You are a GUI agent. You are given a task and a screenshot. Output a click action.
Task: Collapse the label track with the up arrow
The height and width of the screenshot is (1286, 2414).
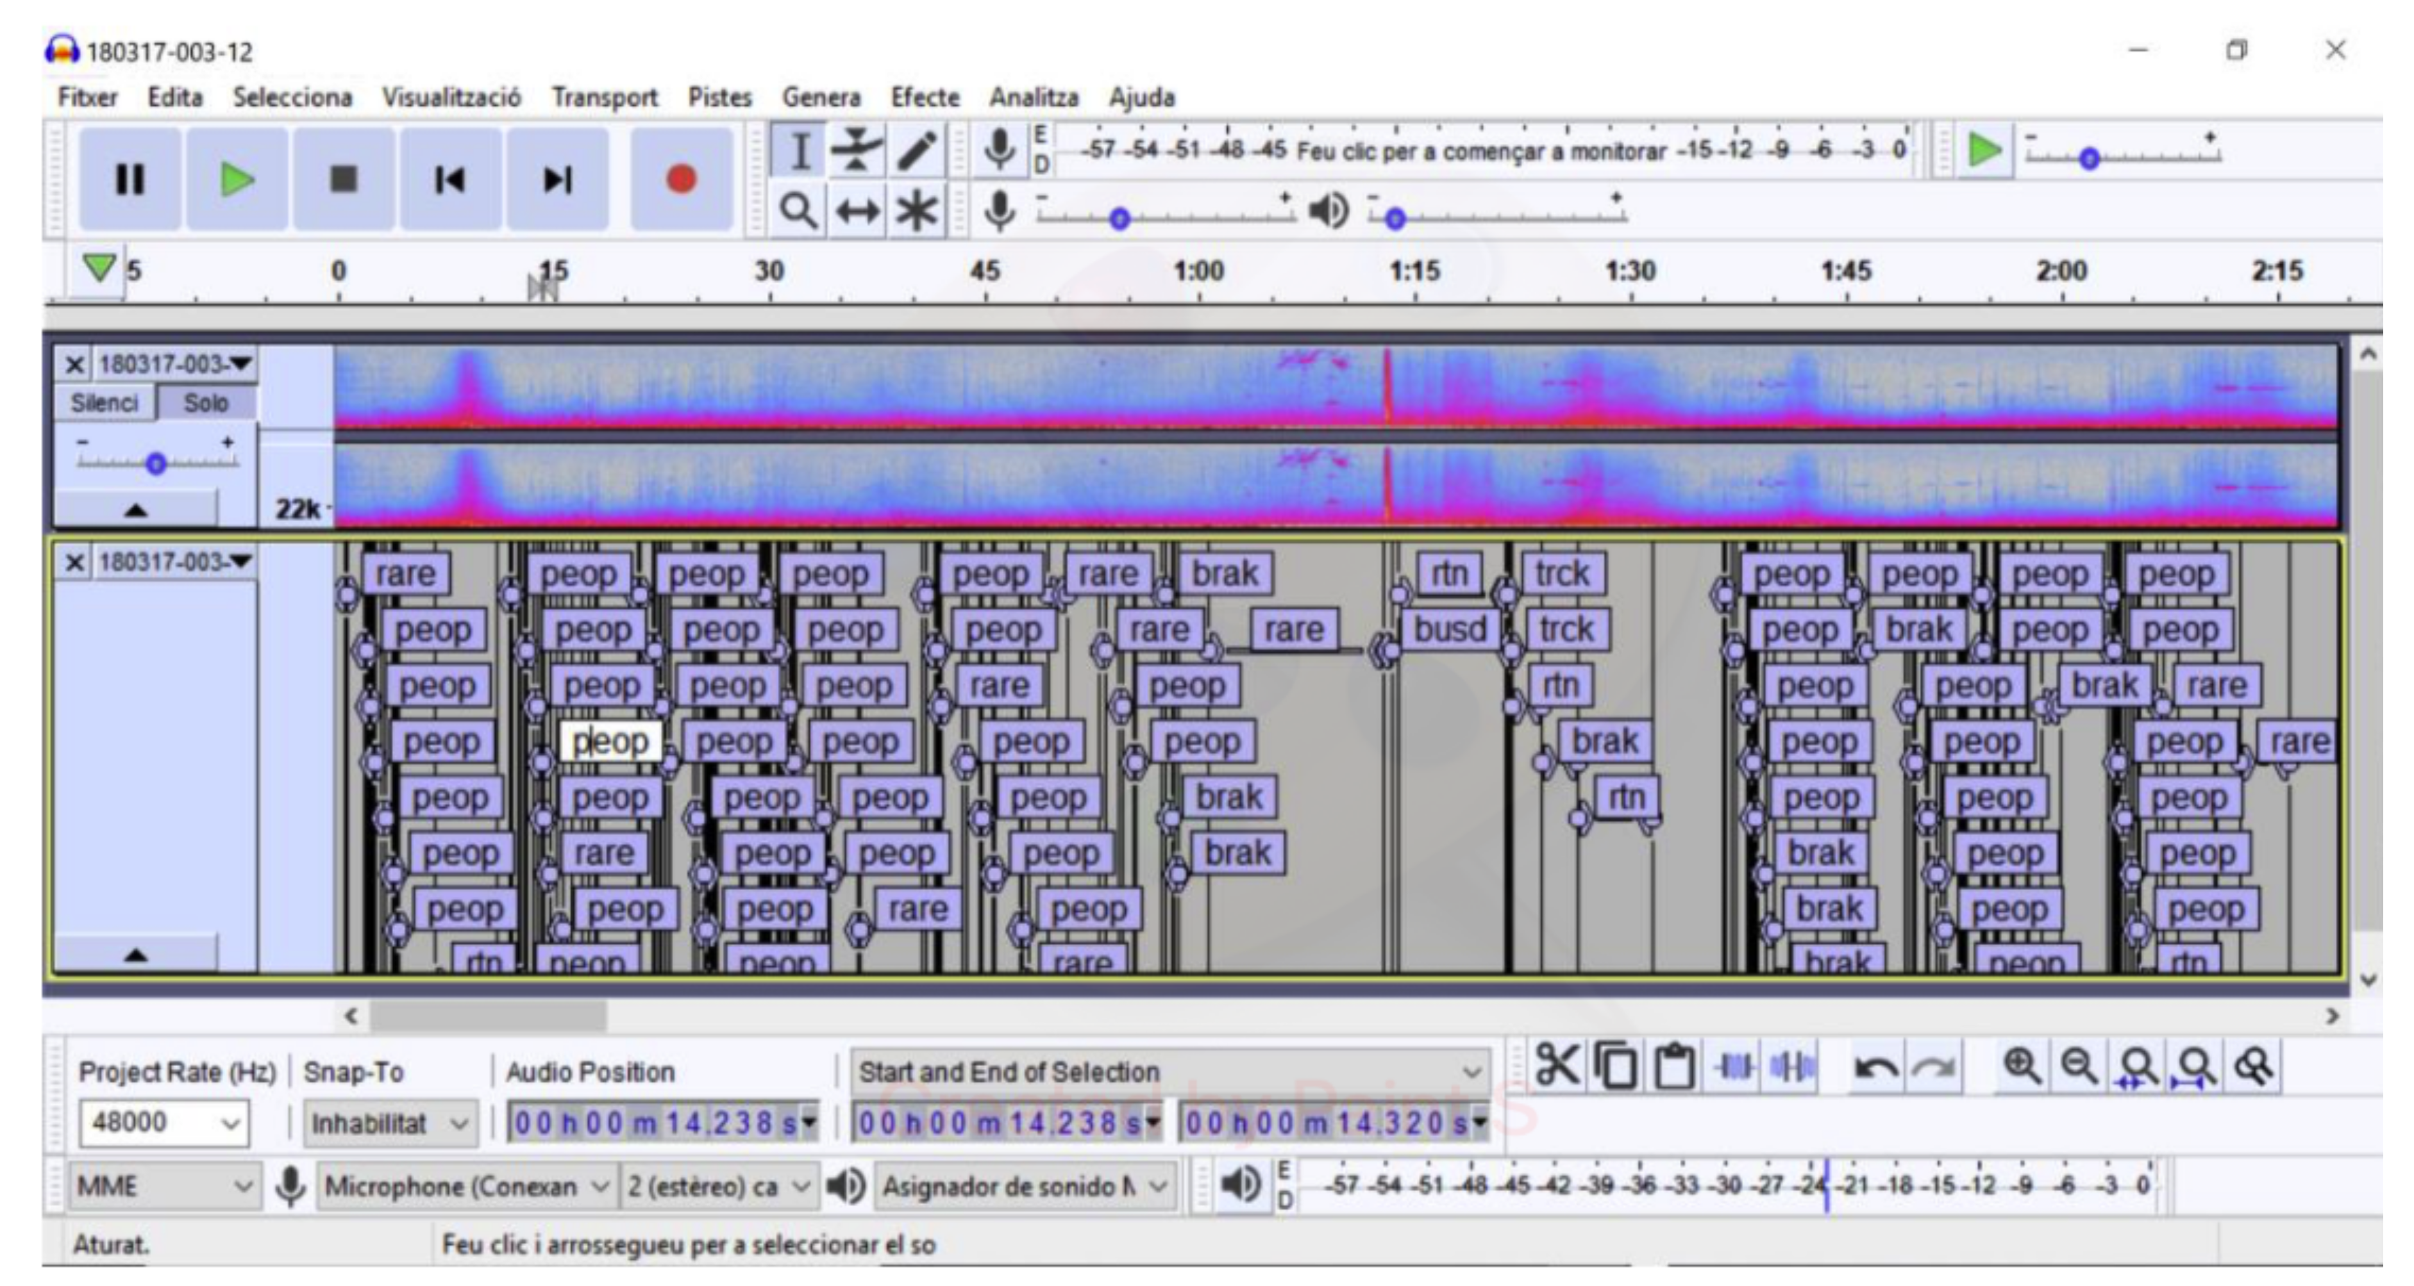pyautogui.click(x=136, y=955)
